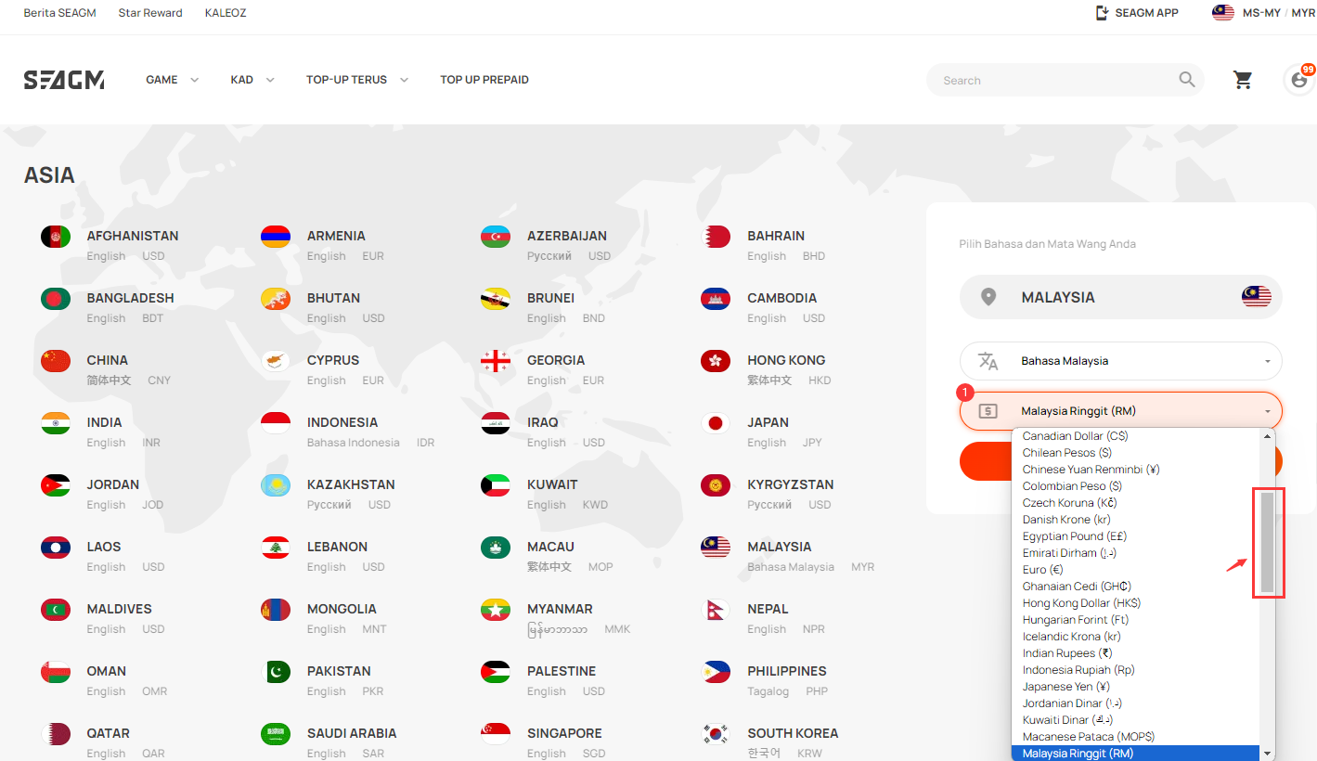Viewport: 1317px width, 761px height.
Task: Select the NEPAL country entry
Action: pos(763,618)
